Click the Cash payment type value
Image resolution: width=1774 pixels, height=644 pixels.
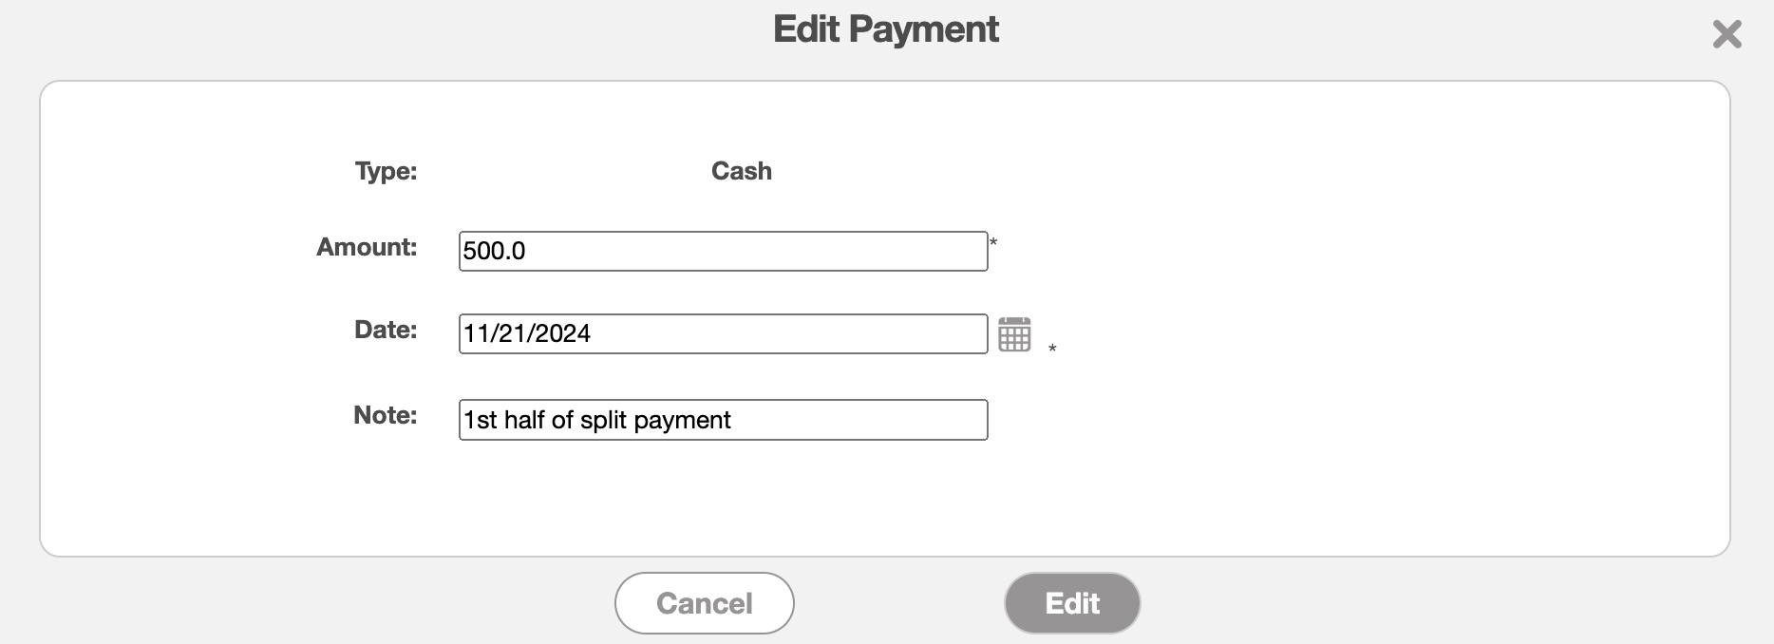coord(741,171)
